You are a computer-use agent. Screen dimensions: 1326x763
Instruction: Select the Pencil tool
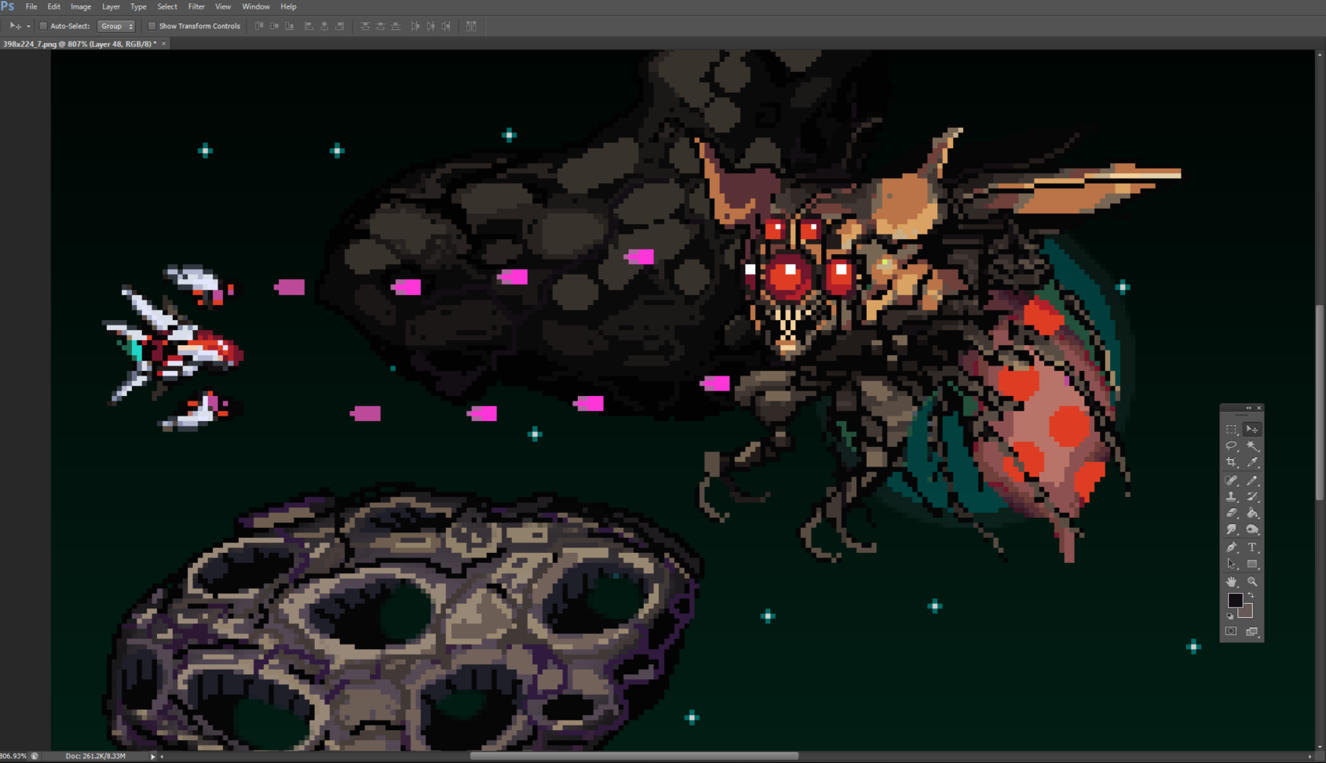1252,480
